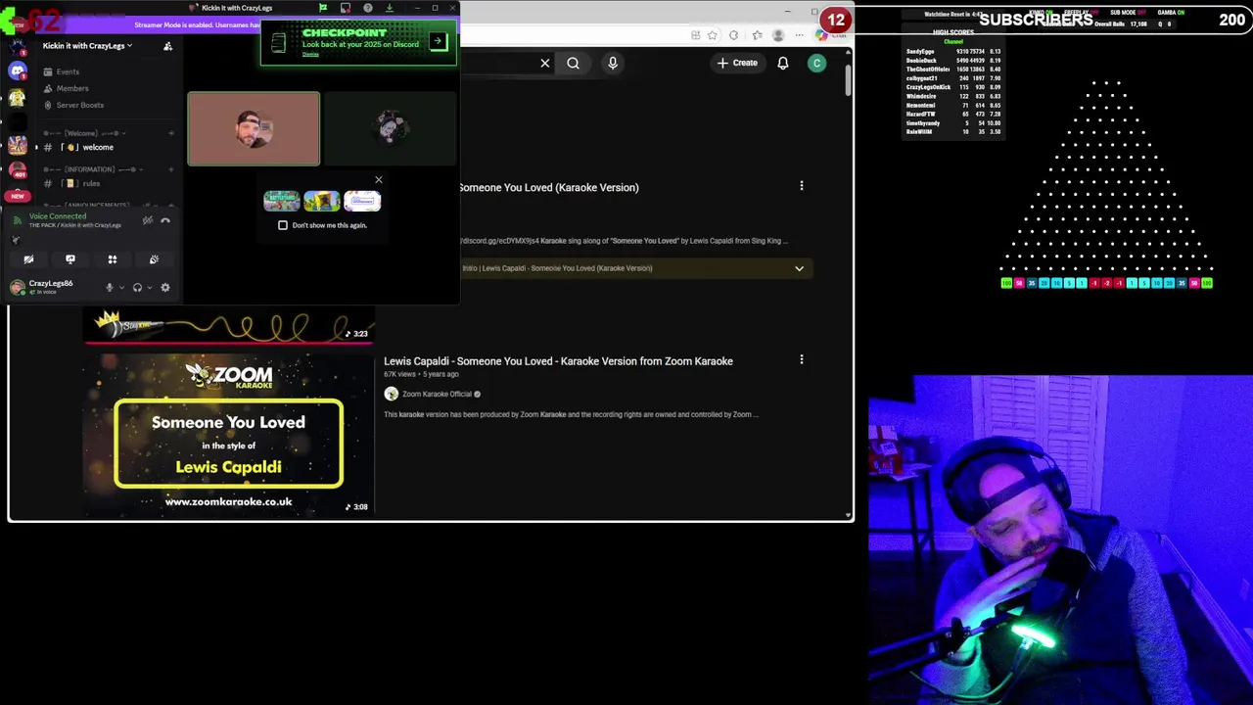
Task: Check Don't show me this again
Action: click(283, 225)
